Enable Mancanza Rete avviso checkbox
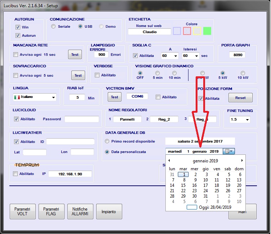271x234 pixels. (x=15, y=55)
